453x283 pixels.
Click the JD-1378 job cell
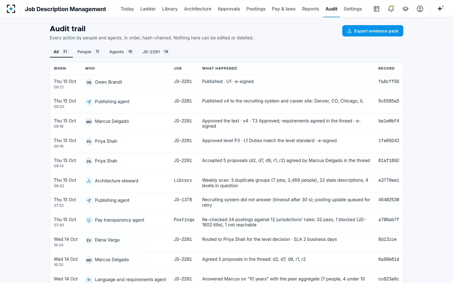(x=183, y=200)
